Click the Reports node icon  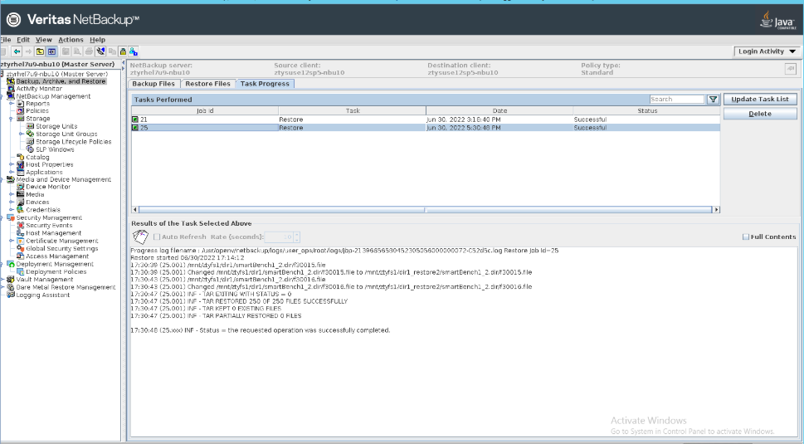click(21, 104)
